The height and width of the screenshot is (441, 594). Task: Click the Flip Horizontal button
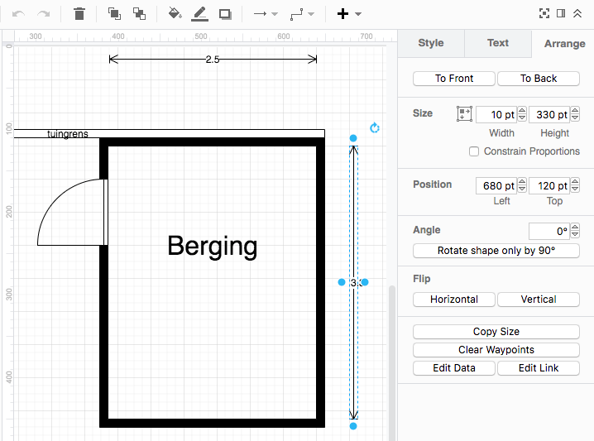[x=454, y=300]
